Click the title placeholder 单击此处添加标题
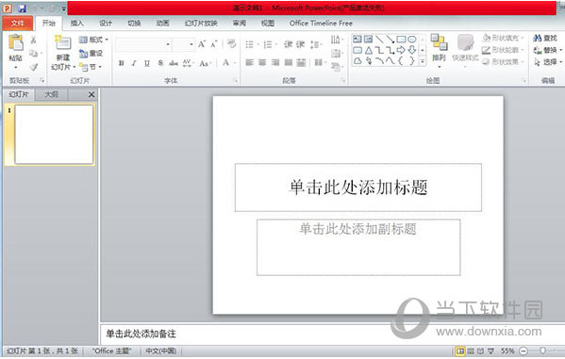565x359 pixels. coord(358,188)
